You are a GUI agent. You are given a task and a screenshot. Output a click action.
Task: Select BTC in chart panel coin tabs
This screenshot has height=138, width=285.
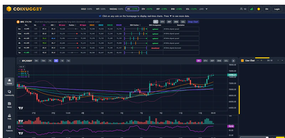tap(199, 61)
